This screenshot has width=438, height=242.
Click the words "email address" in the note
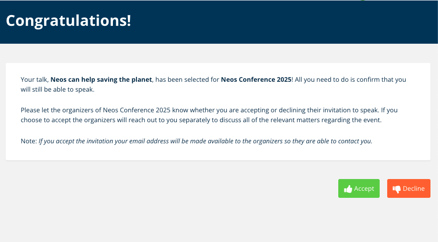point(149,141)
